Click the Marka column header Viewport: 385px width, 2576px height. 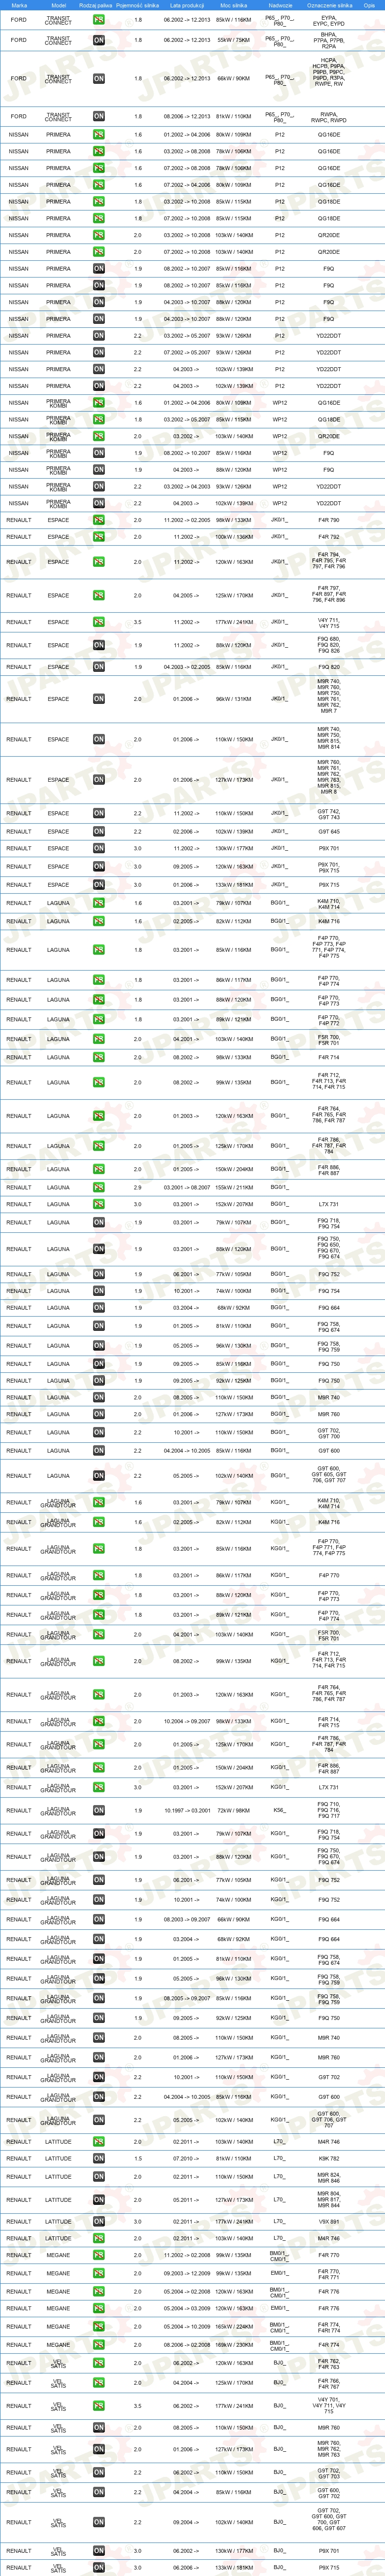19,5
